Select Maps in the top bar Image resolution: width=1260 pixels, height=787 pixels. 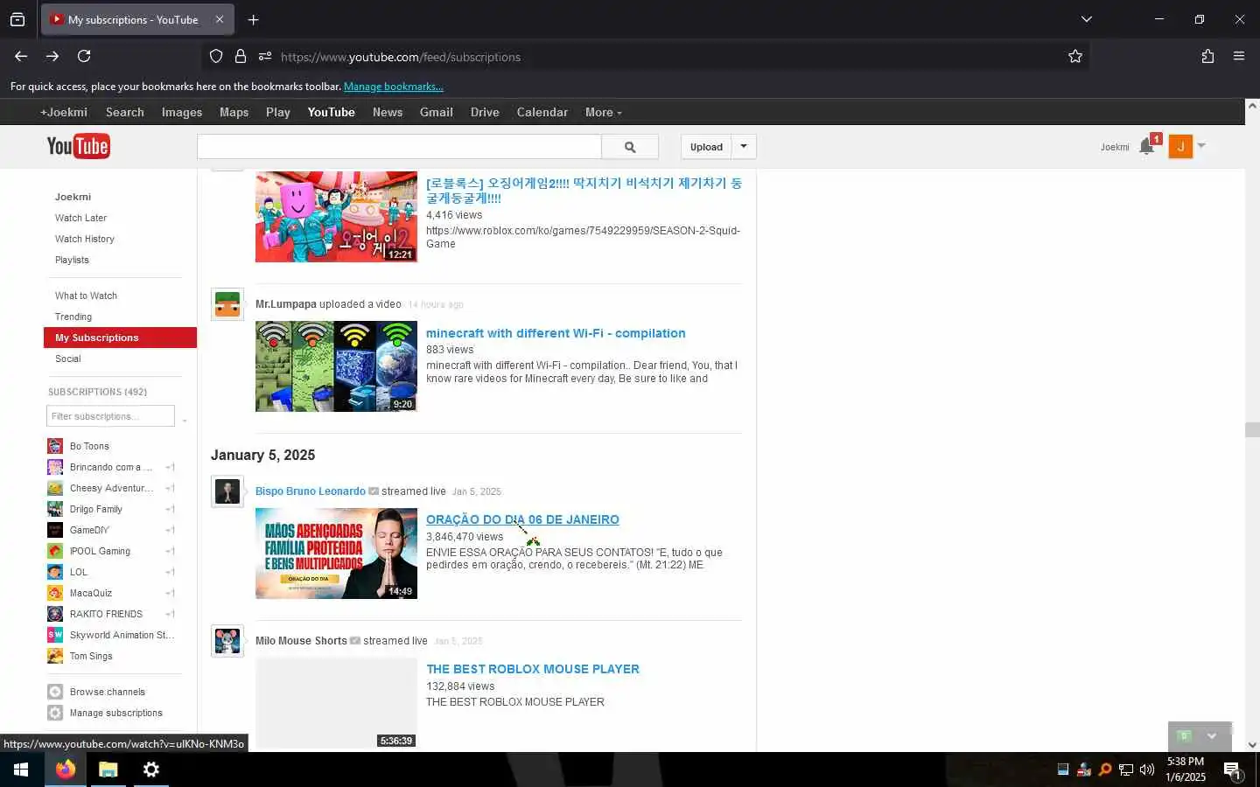(234, 112)
